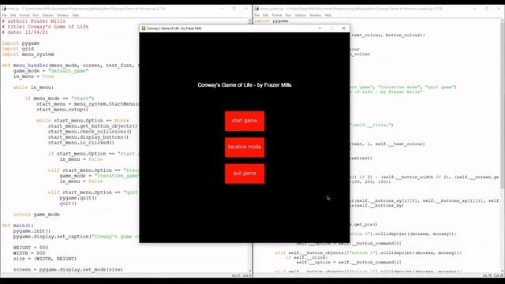Click the 'while in_menu:' line in main.py
Image resolution: width=505 pixels, height=284 pixels.
click(33, 88)
